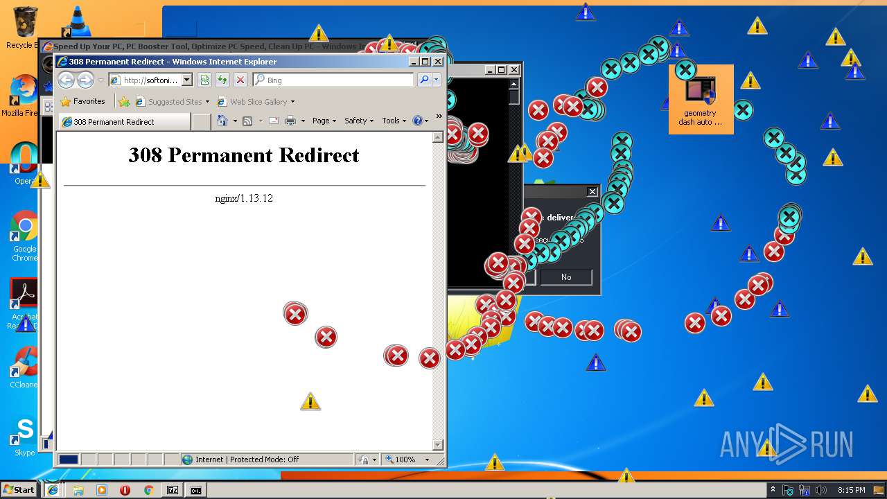The height and width of the screenshot is (499, 887).
Task: Click the Start button
Action: [x=19, y=489]
